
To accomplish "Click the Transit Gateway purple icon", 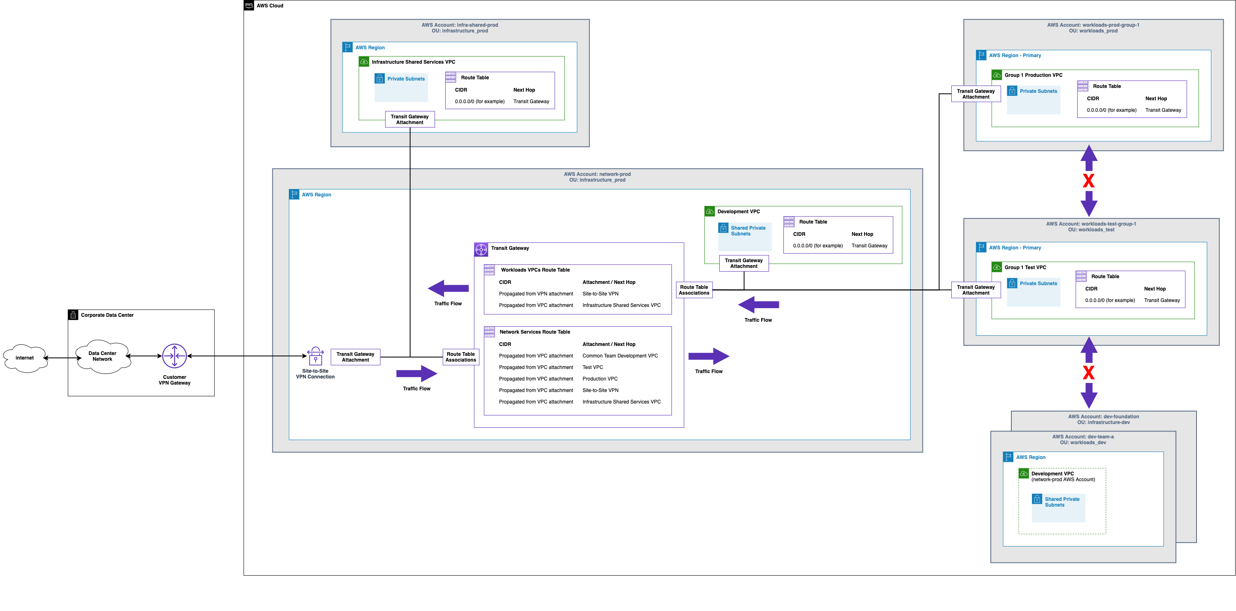I will [481, 249].
